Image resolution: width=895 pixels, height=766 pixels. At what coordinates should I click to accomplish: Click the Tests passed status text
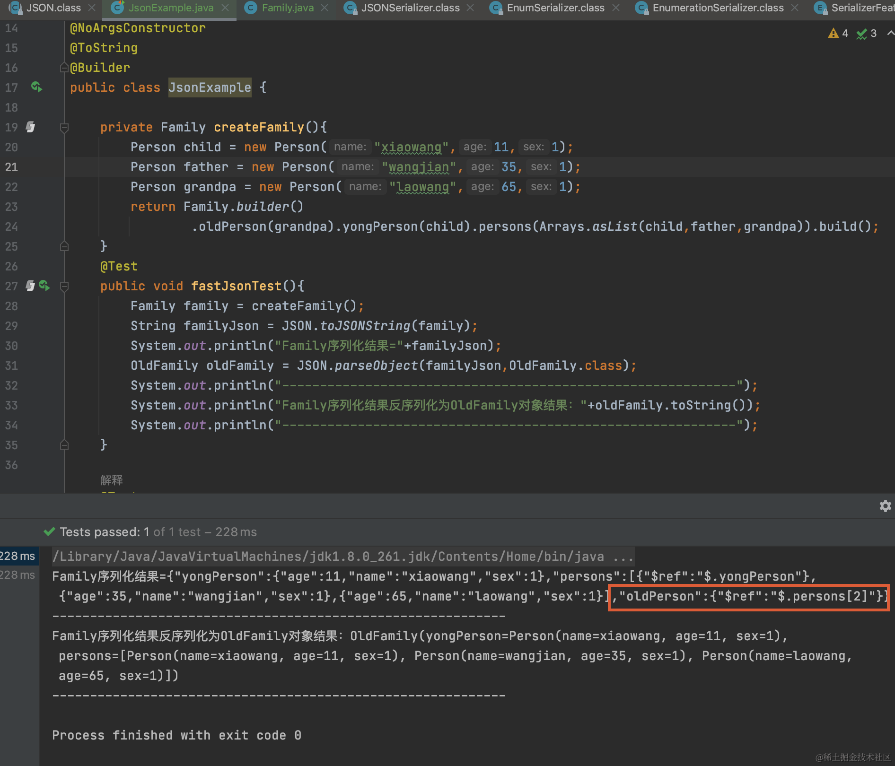(x=158, y=532)
